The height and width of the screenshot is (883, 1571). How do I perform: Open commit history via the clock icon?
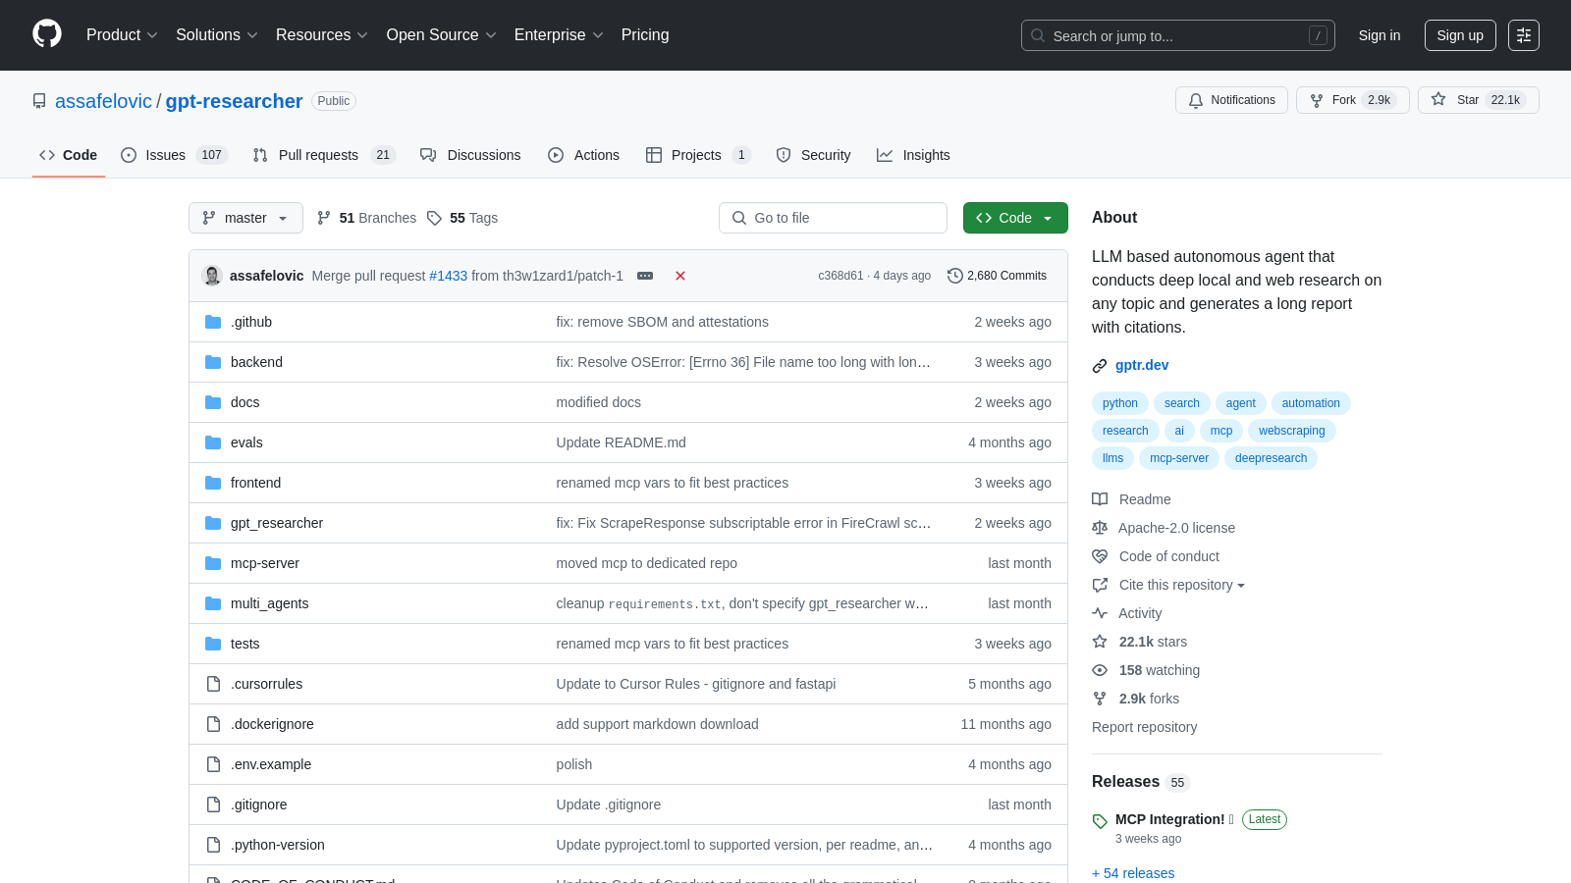(x=954, y=276)
